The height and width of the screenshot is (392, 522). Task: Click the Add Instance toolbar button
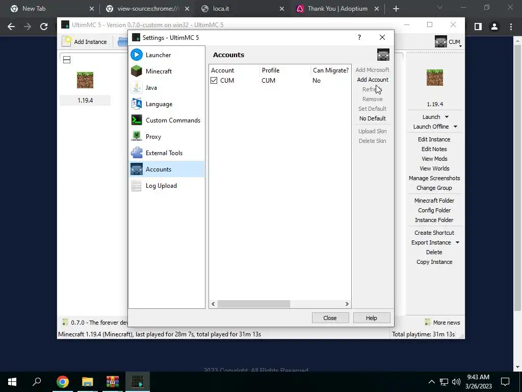click(85, 42)
